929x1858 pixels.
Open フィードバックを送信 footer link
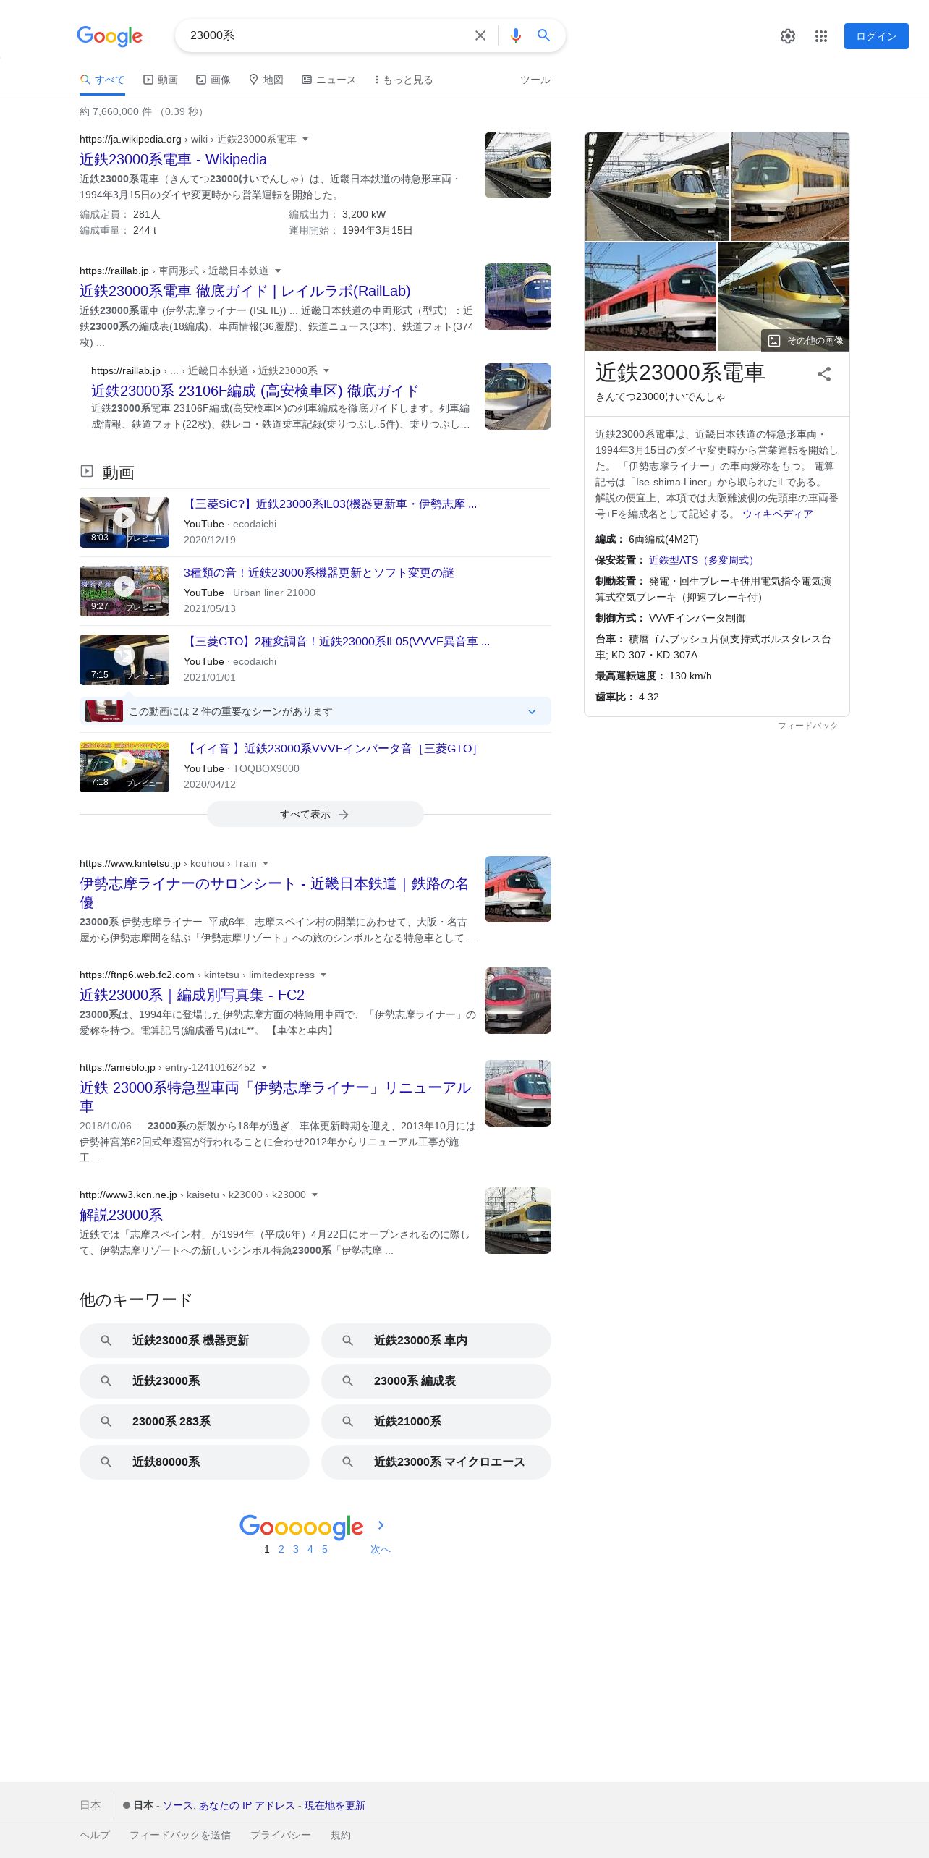click(x=180, y=1835)
